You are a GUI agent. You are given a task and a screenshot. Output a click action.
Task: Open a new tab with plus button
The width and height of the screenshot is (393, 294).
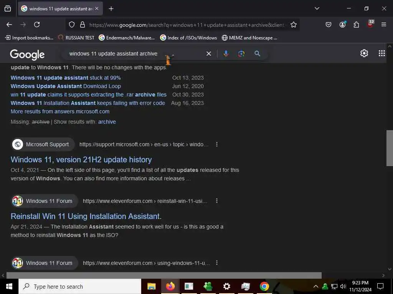click(111, 9)
